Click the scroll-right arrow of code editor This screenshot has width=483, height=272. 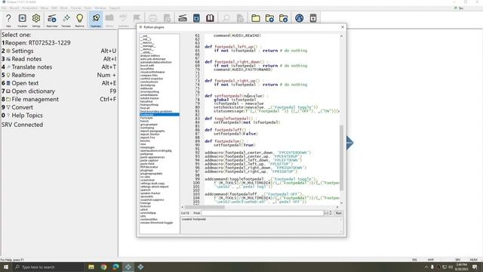337,207
